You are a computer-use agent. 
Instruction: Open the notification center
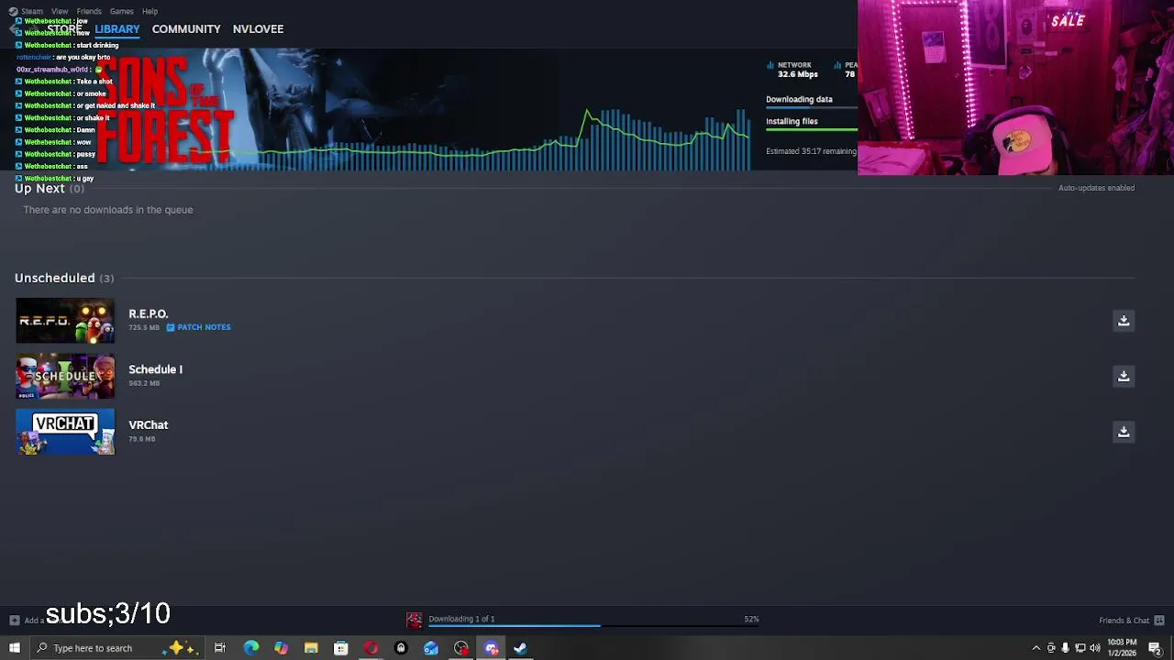[x=1156, y=648]
